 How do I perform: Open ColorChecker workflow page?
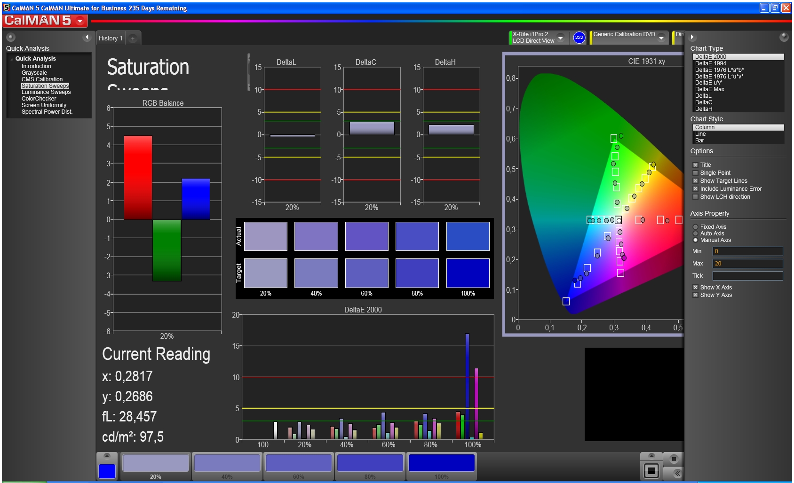click(x=39, y=99)
